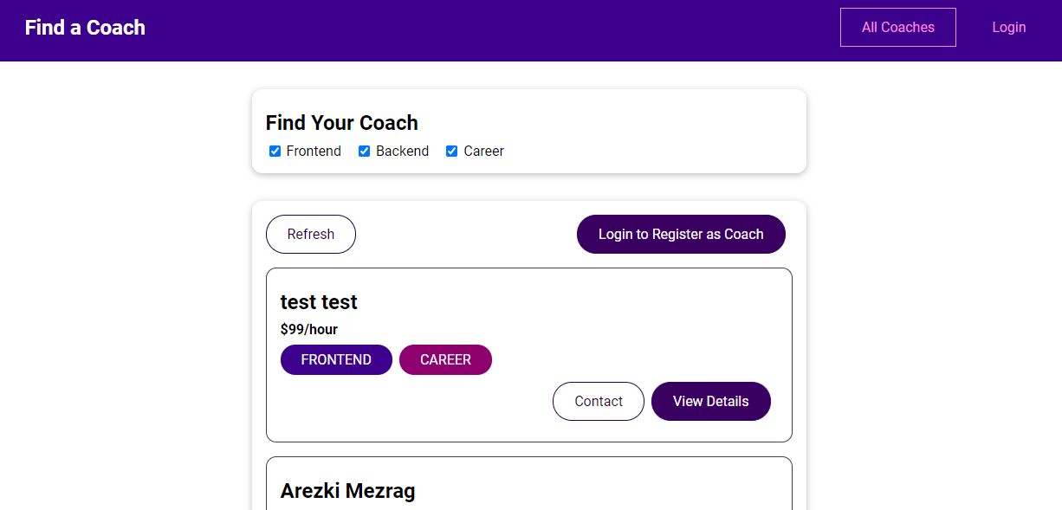This screenshot has height=510, width=1062.
Task: Click the CAREER badge on test test
Action: pos(445,360)
